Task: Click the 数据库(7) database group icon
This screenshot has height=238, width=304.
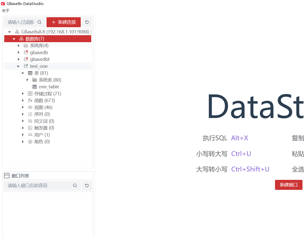Action: pyautogui.click(x=21, y=39)
